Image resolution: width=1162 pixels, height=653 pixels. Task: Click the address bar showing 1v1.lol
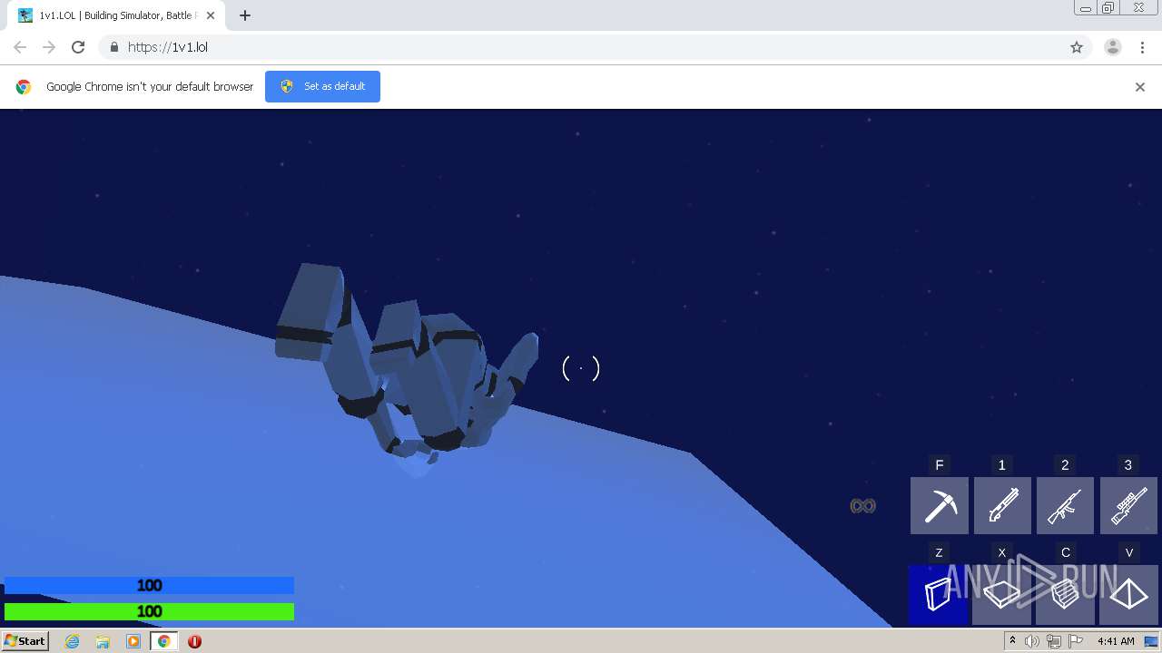click(x=581, y=47)
